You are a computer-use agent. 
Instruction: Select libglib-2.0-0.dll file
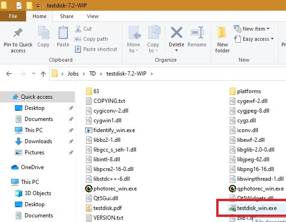(252, 150)
